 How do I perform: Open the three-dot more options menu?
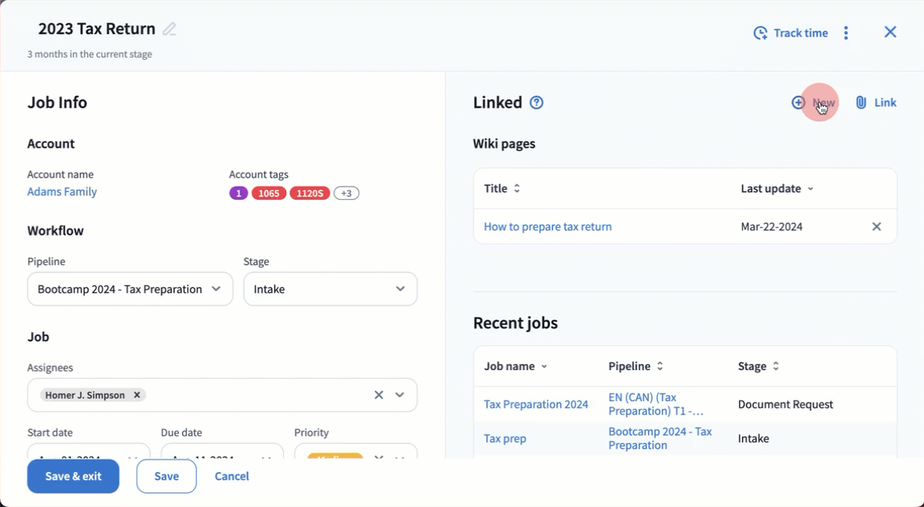pyautogui.click(x=846, y=33)
